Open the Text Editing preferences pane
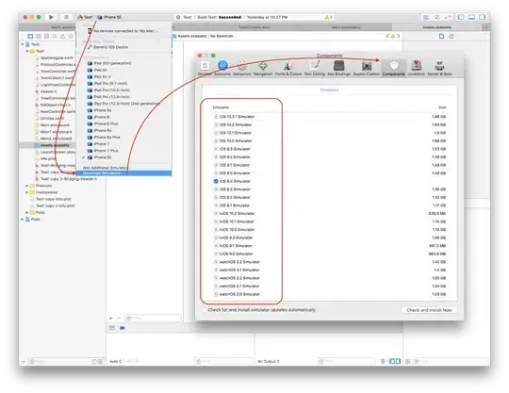 point(314,68)
